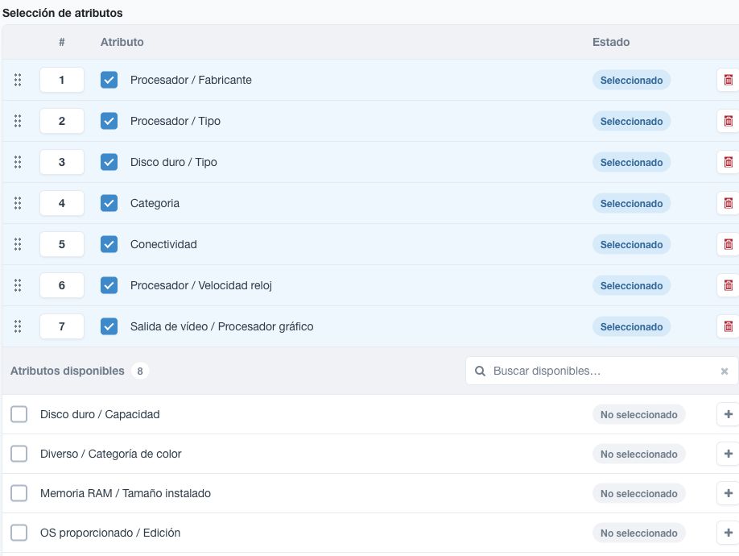Edit order number 1 field

click(62, 80)
